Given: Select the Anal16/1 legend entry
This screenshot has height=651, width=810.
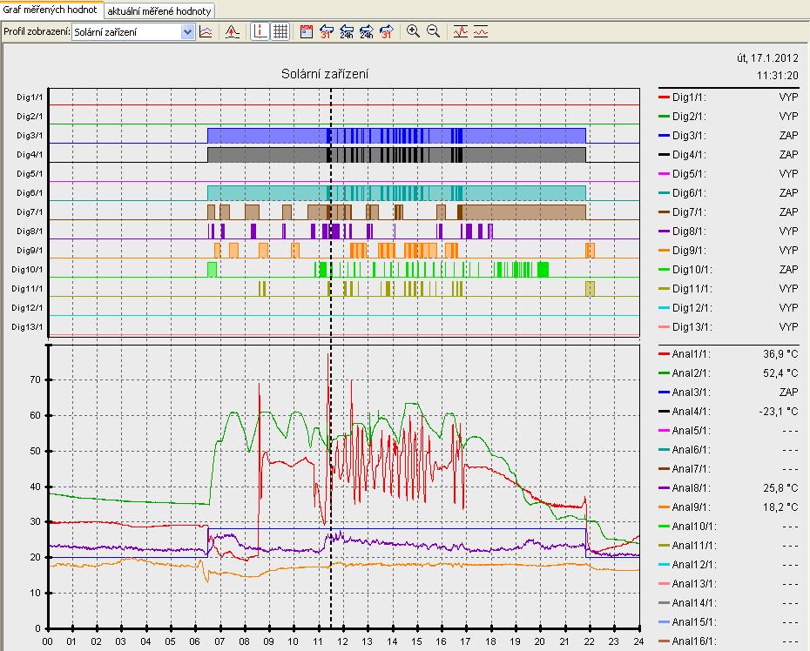Looking at the screenshot, I should [728, 641].
